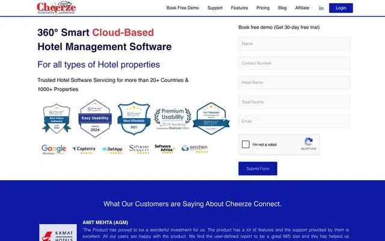
Task: Open the Google Reviews logo
Action: click(54, 149)
